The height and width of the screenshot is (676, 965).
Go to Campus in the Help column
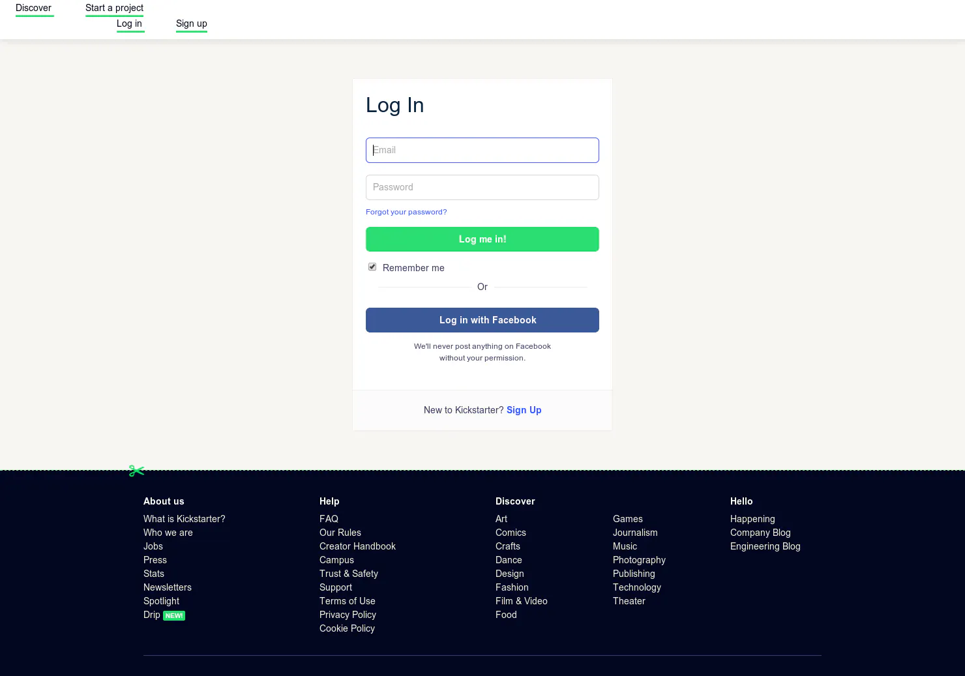pyautogui.click(x=336, y=560)
